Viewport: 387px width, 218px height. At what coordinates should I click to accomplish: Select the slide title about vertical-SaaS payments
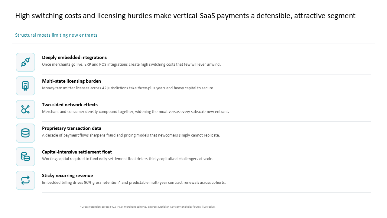click(x=185, y=16)
